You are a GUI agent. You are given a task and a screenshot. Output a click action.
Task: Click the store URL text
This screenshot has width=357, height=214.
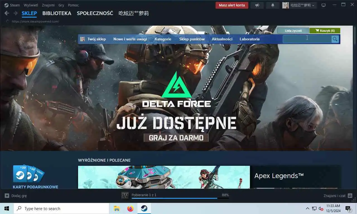coord(35,21)
